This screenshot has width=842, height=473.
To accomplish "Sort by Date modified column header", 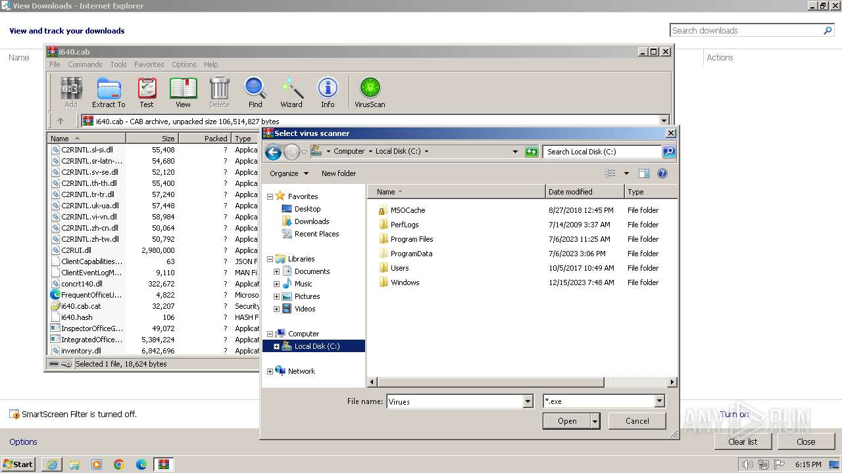I will coord(585,192).
